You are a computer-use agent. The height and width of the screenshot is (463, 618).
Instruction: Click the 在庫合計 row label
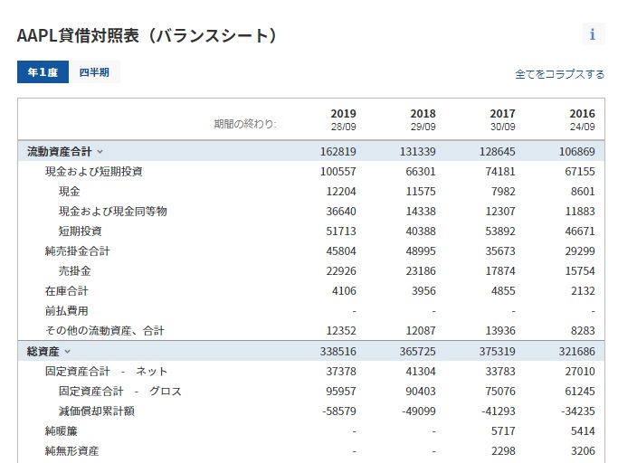tap(67, 291)
